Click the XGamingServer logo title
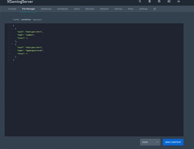 point(20,2)
